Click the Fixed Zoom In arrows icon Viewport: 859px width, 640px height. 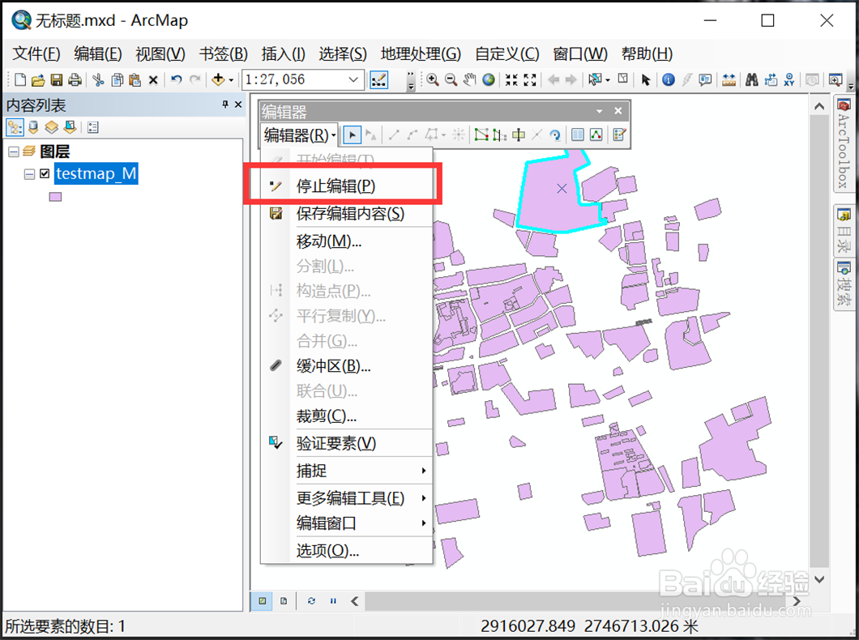[x=511, y=80]
